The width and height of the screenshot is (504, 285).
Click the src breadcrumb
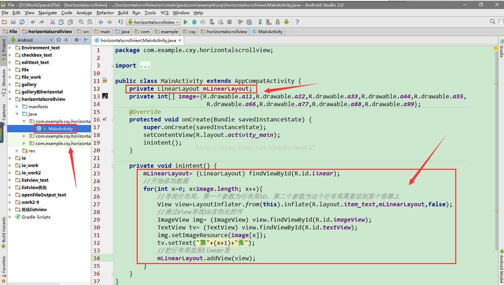83,31
